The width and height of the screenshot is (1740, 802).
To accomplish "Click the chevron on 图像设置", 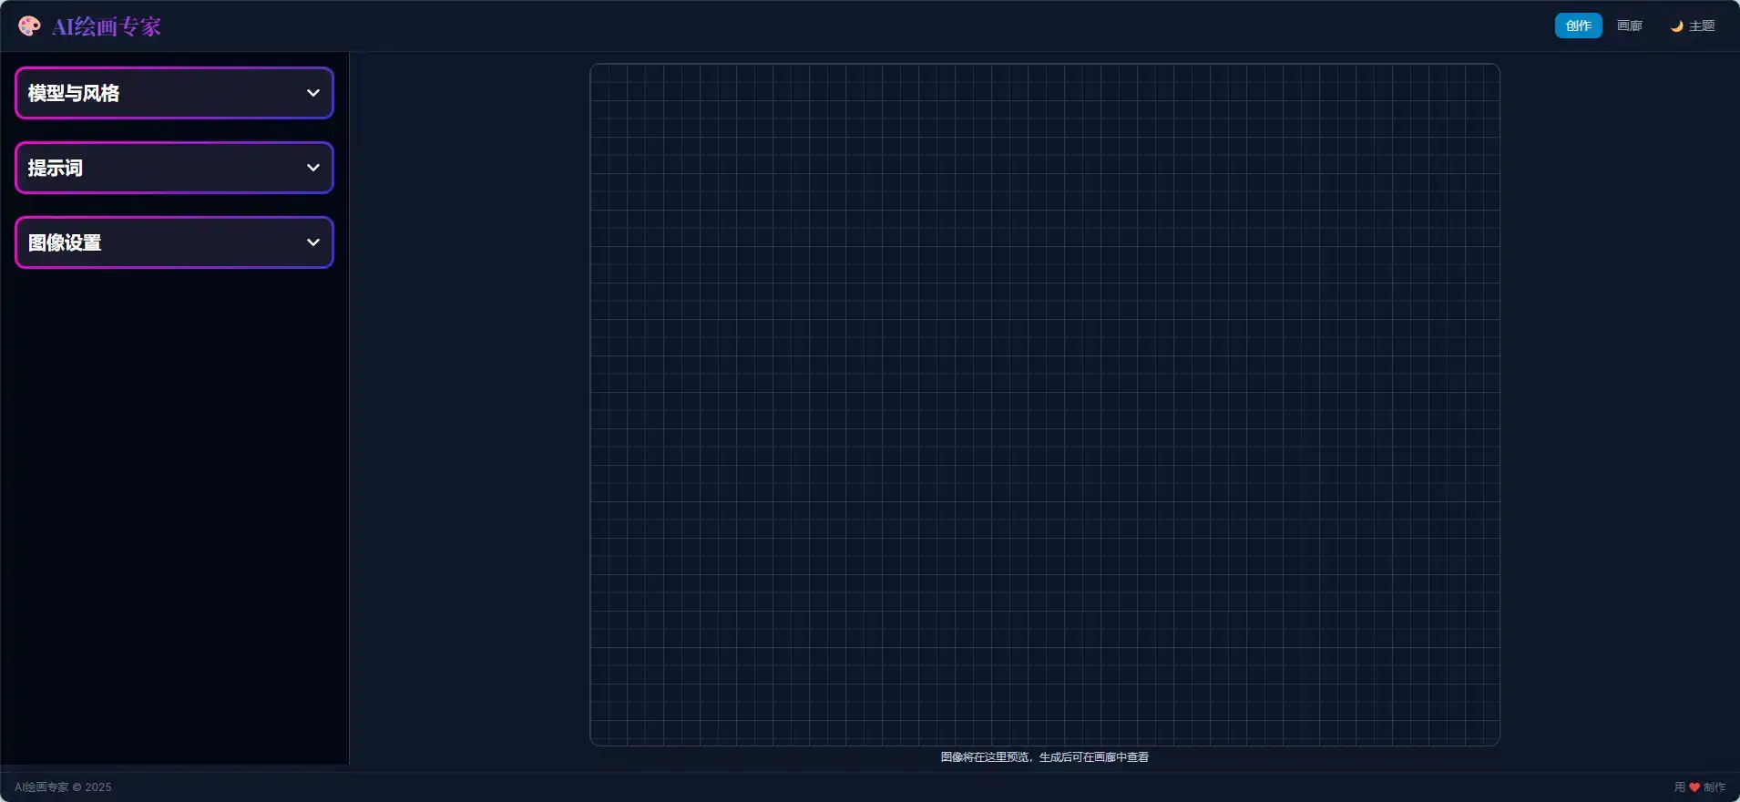I will [x=312, y=242].
